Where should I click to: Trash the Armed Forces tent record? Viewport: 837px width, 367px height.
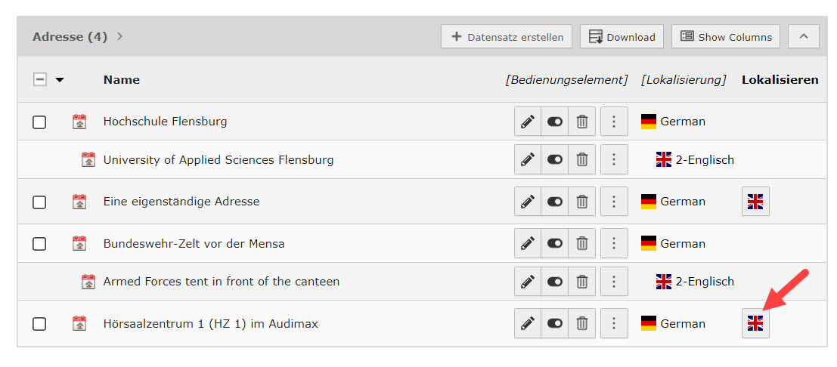tap(582, 282)
